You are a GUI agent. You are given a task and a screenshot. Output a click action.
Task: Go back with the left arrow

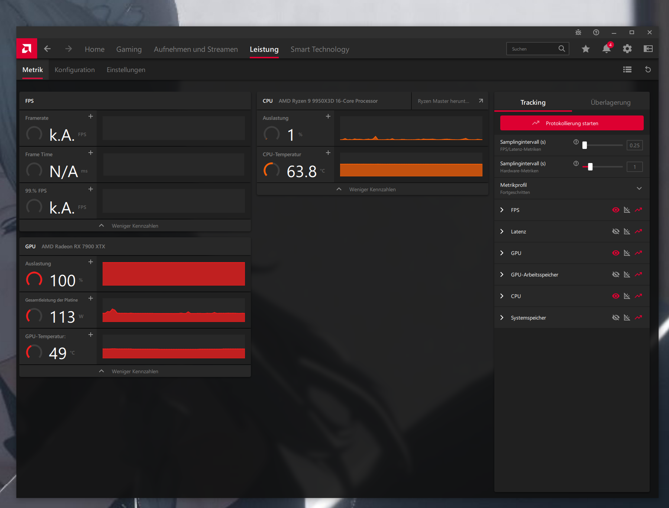pos(47,49)
